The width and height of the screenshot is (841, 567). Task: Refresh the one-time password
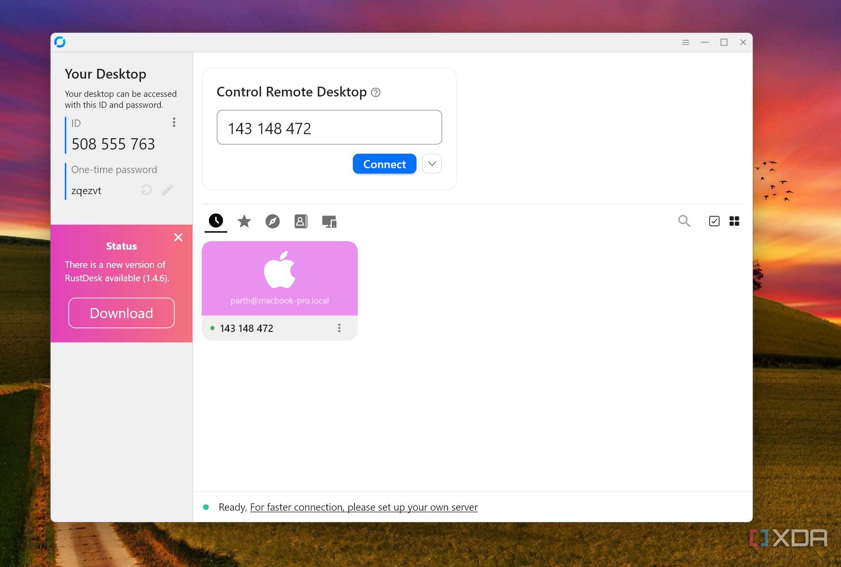pyautogui.click(x=146, y=190)
